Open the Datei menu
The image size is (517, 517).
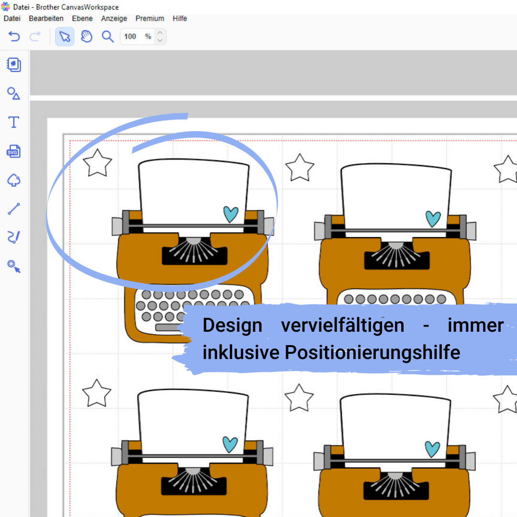12,19
